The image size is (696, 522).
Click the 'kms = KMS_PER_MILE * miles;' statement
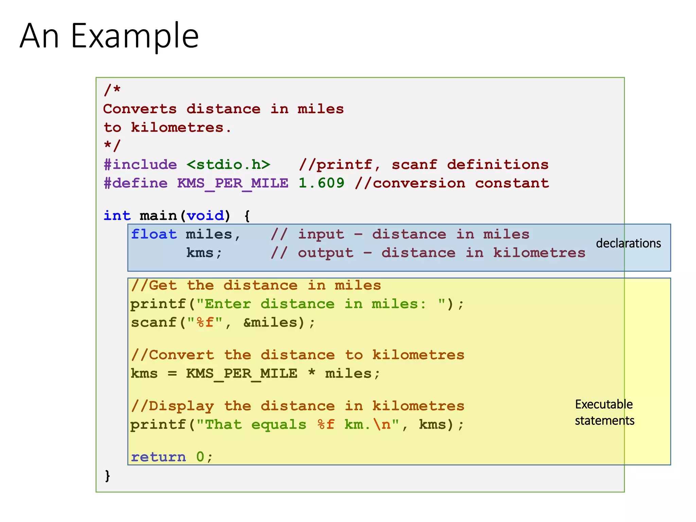coord(256,374)
